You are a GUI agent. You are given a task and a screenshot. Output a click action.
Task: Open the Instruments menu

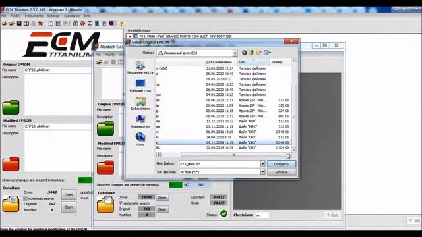point(34,16)
